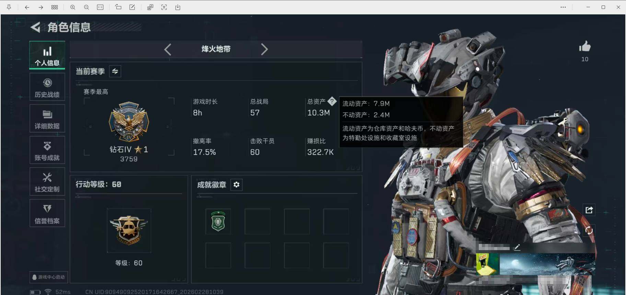Image resolution: width=626 pixels, height=295 pixels.
Task: Go to next image with forward arrow
Action: (40, 7)
